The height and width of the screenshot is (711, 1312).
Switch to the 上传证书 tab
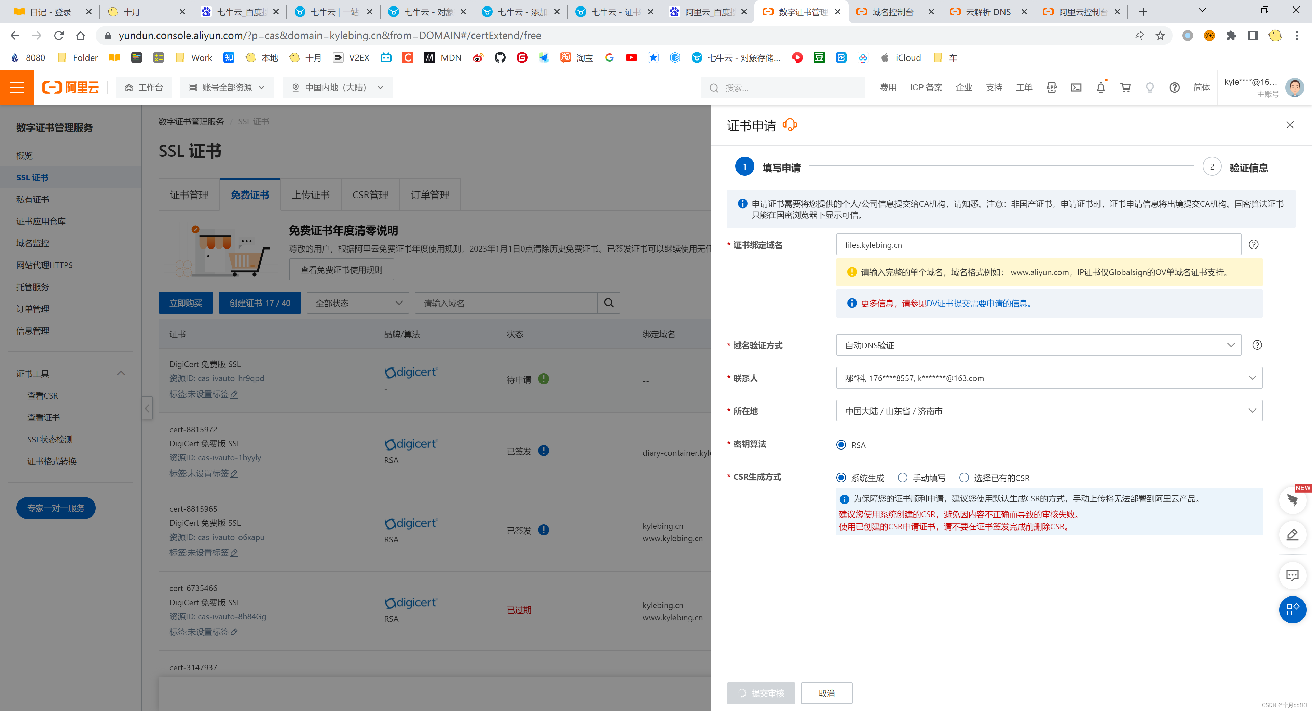[x=310, y=195]
